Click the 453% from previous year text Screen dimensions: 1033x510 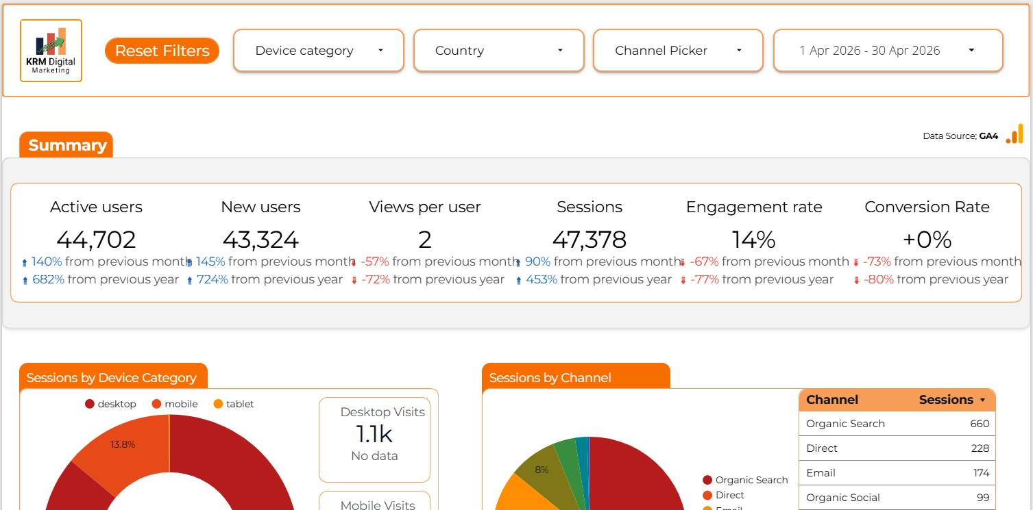tap(598, 279)
